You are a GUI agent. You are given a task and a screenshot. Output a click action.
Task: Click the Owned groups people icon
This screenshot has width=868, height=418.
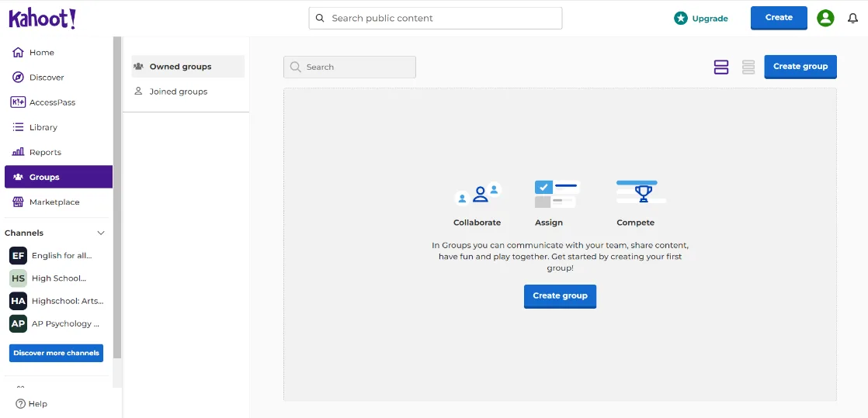(138, 67)
